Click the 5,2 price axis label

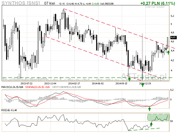tap(172, 16)
